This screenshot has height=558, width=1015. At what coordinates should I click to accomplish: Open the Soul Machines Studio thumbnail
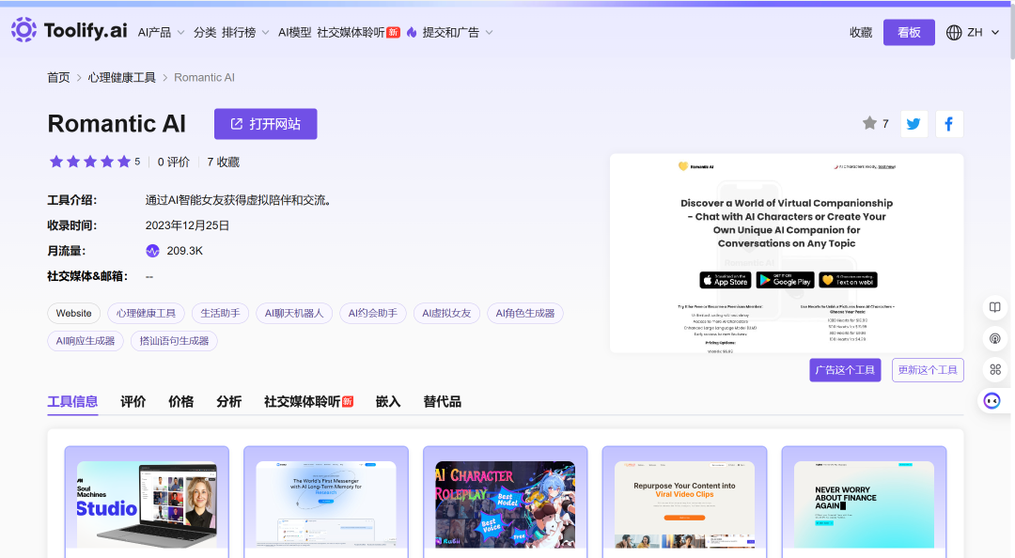point(147,504)
